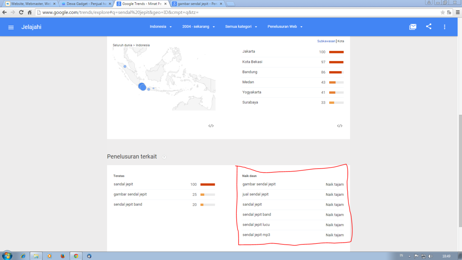The image size is (462, 260).
Task: Close the Dewa Gadget tab
Action: 110,4
